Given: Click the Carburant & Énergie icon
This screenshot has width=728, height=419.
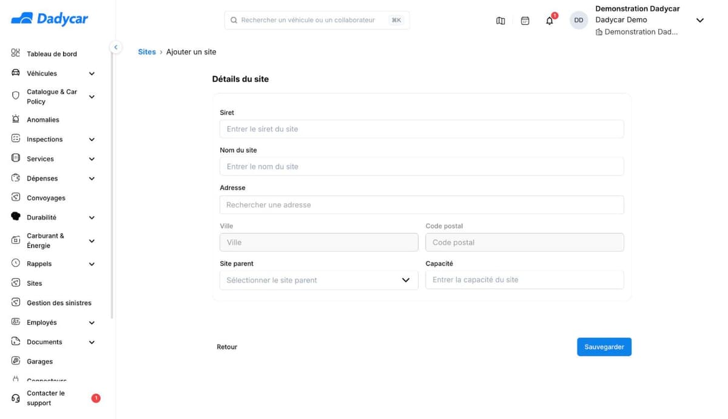Looking at the screenshot, I should pyautogui.click(x=16, y=240).
